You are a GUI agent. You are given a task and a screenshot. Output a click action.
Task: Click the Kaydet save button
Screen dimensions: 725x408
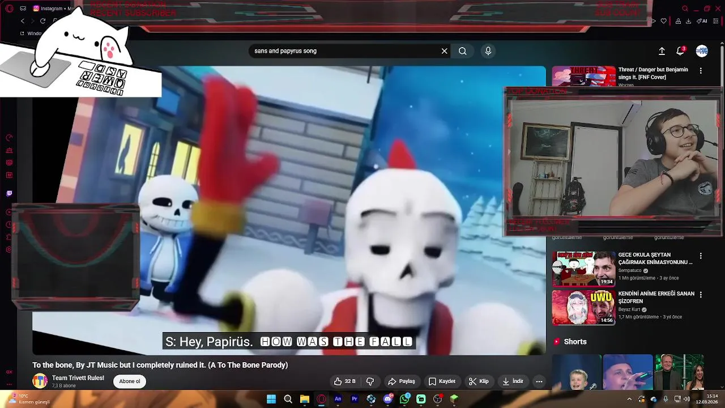pyautogui.click(x=442, y=381)
